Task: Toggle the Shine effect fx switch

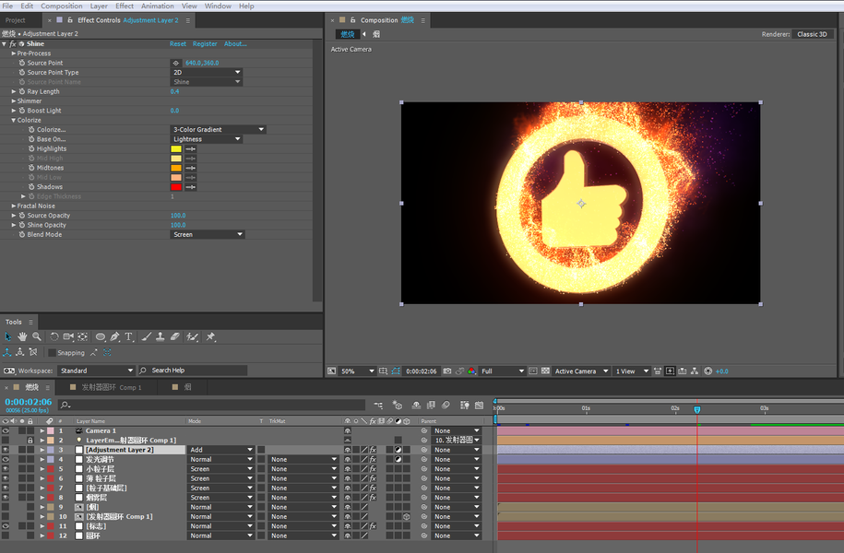Action: (13, 43)
